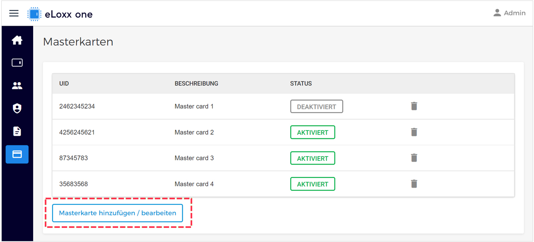Select UID 4256245621 cell
Screen dimensions: 534x242
(77, 133)
